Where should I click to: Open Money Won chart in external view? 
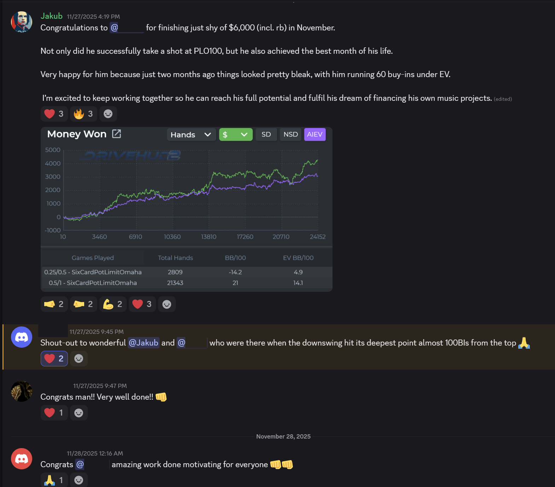(x=116, y=134)
